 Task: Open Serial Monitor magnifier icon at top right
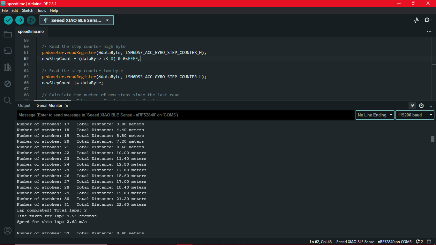tap(427, 20)
